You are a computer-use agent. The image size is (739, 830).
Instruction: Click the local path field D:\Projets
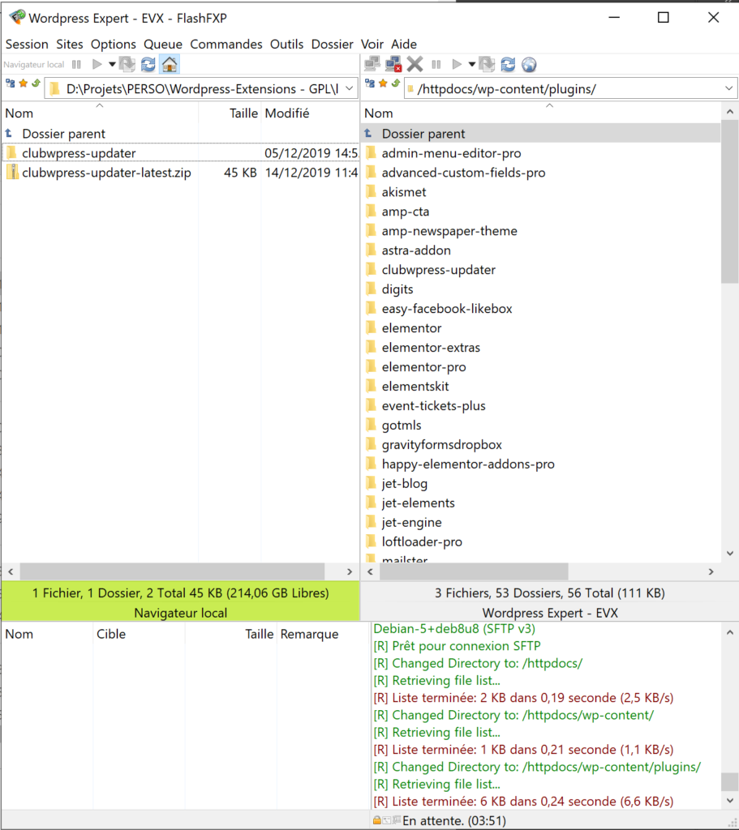tap(201, 88)
